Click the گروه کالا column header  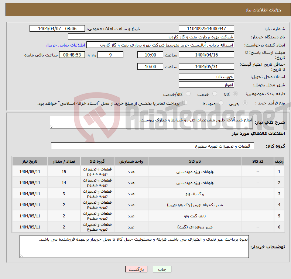click(x=97, y=161)
